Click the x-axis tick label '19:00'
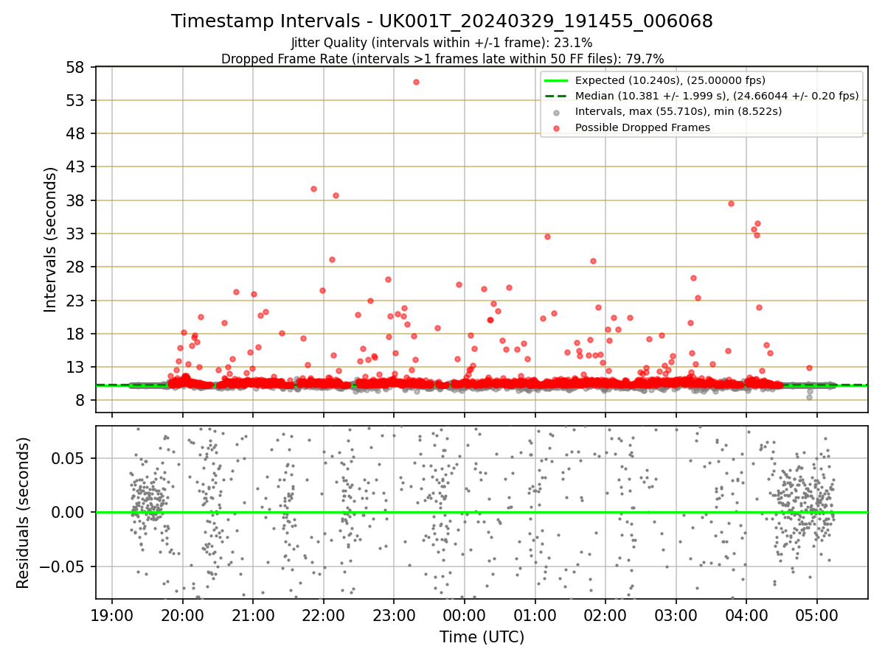 [112, 616]
